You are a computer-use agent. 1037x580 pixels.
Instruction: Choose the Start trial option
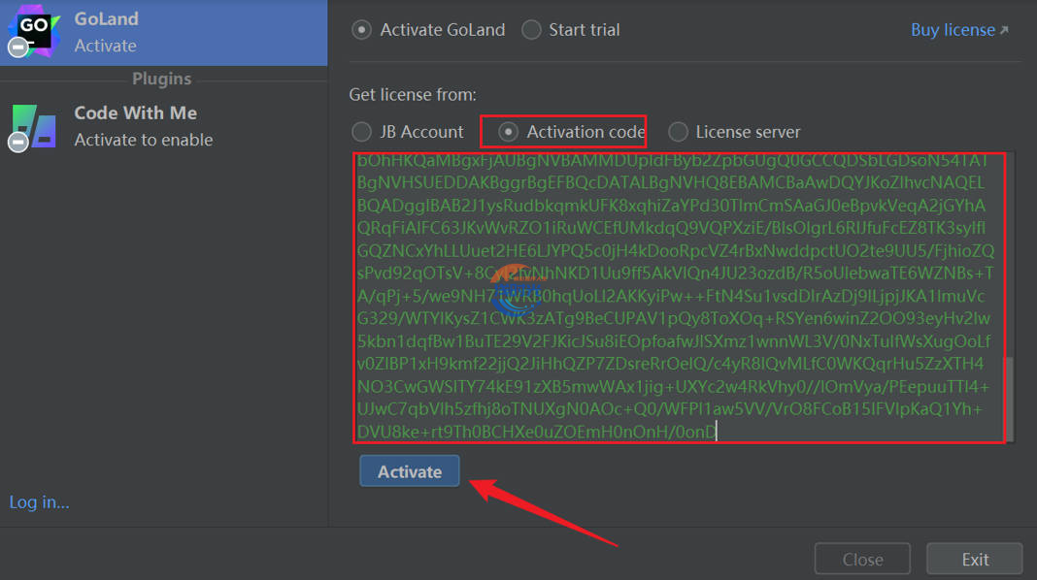531,30
